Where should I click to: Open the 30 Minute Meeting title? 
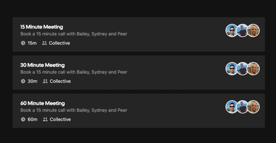tap(43, 65)
